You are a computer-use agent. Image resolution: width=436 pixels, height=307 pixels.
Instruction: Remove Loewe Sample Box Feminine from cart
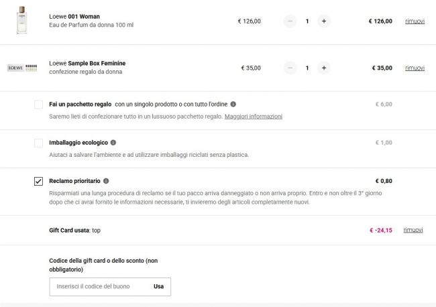click(x=414, y=68)
